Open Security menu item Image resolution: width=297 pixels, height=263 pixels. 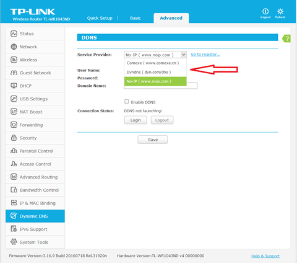tap(35, 138)
